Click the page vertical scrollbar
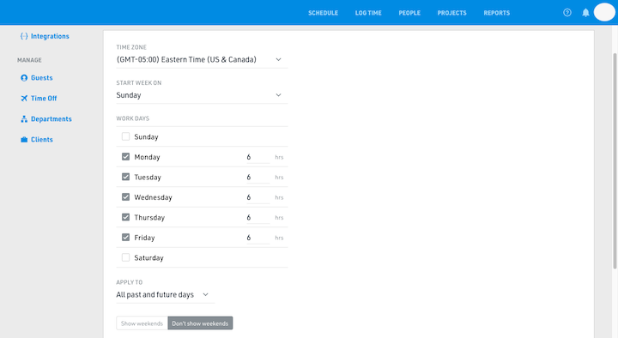This screenshot has height=338, width=618. 615,160
